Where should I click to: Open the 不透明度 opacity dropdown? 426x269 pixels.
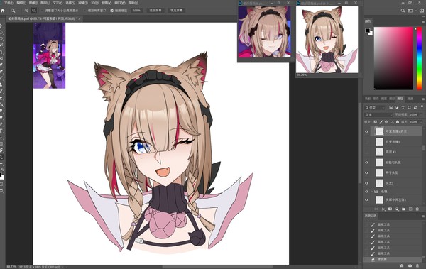click(422, 115)
